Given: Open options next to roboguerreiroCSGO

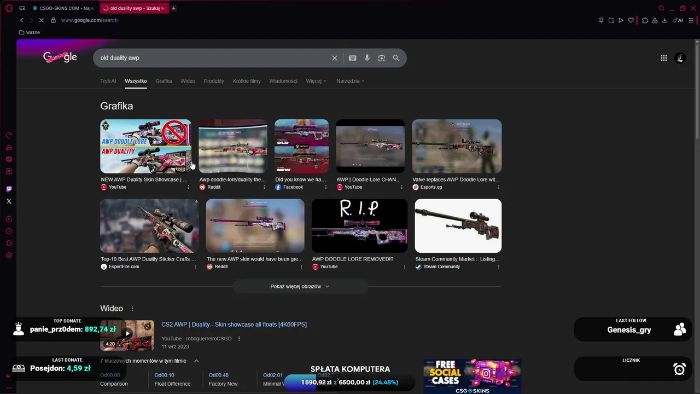Looking at the screenshot, I should pyautogui.click(x=238, y=339).
